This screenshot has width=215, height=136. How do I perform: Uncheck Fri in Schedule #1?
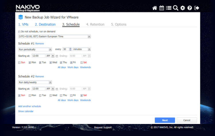click(71, 62)
